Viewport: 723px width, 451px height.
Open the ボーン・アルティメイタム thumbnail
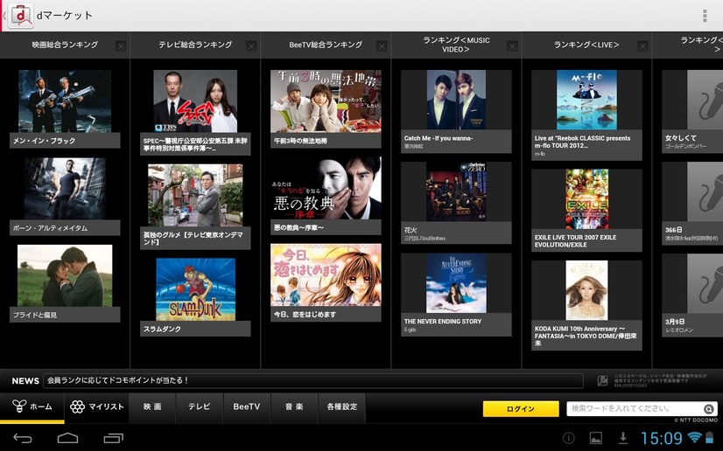(65, 189)
